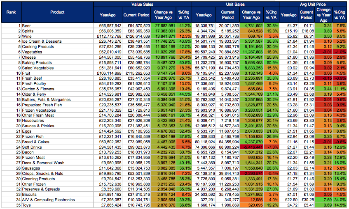Click the Avg Unit Price group header

pos(313,4)
